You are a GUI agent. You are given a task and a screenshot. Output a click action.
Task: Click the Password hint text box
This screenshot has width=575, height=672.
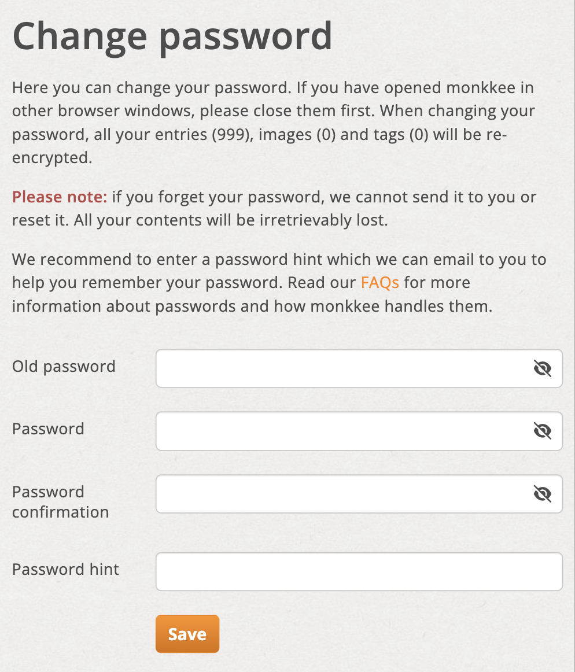click(359, 571)
